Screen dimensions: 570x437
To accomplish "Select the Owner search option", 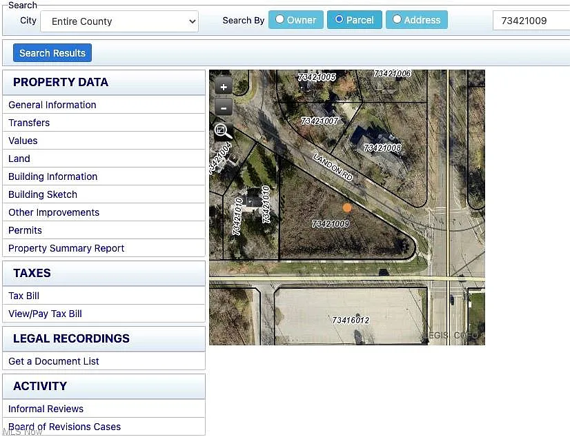I will (295, 20).
